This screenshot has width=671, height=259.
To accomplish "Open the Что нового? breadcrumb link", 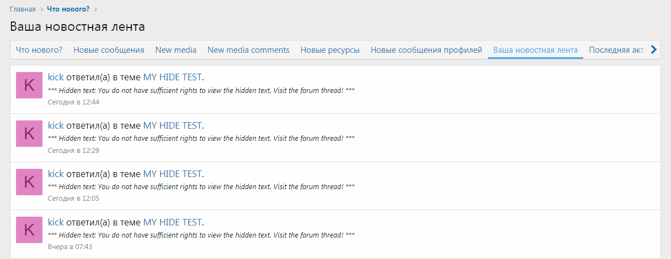I will (x=68, y=9).
